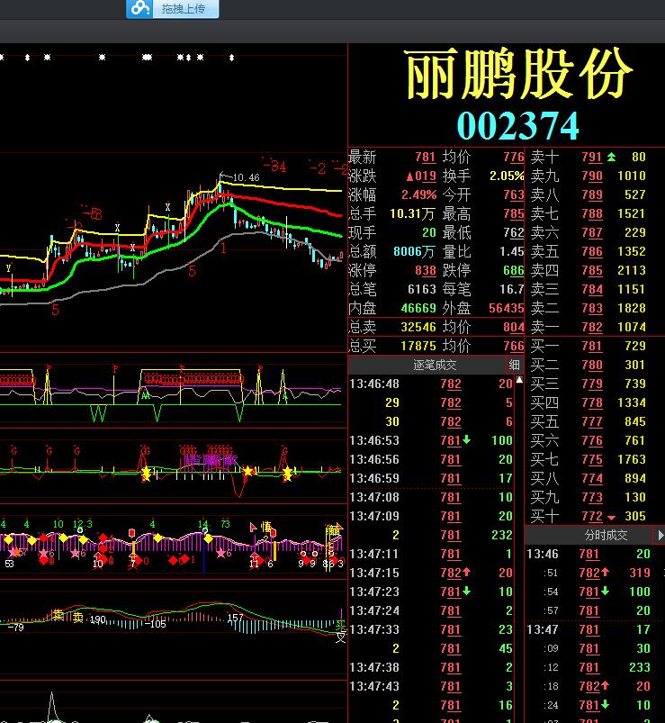Click the scroll-up arrow of the 逐笔成交 list

519,380
